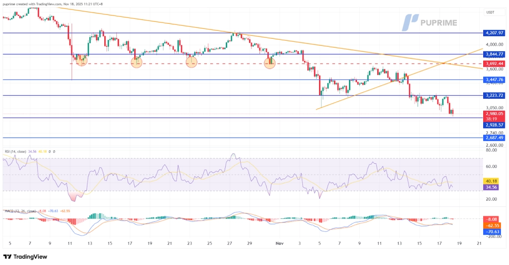Select the 3,844.77 price level label
This screenshot has height=265, width=509.
click(494, 54)
